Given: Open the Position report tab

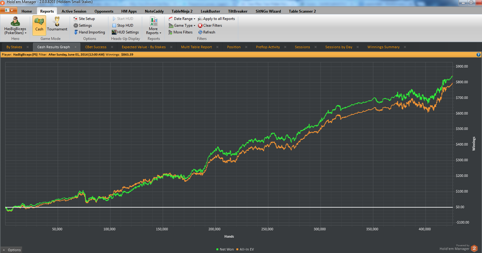Looking at the screenshot, I should click(x=234, y=47).
